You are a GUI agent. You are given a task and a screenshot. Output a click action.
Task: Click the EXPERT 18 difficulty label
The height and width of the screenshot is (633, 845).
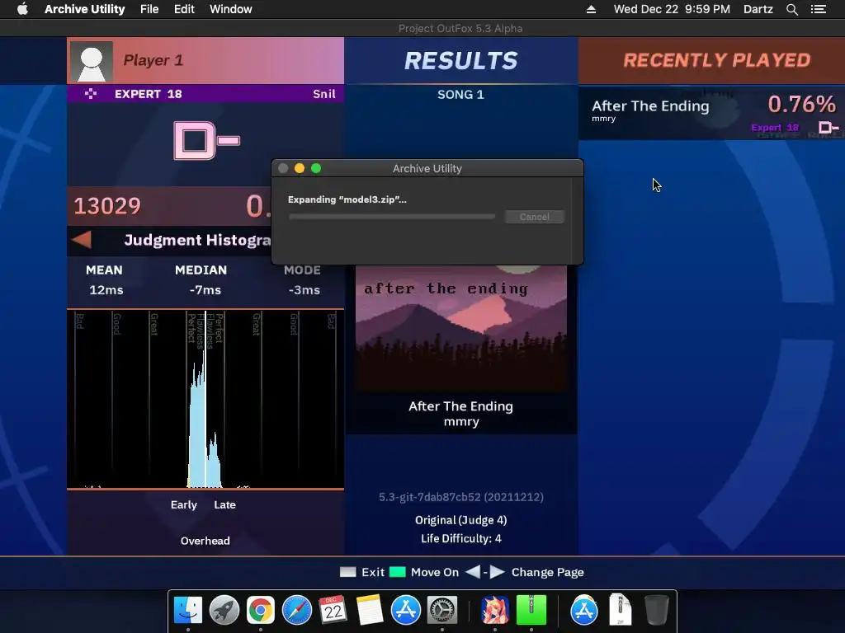click(x=149, y=94)
